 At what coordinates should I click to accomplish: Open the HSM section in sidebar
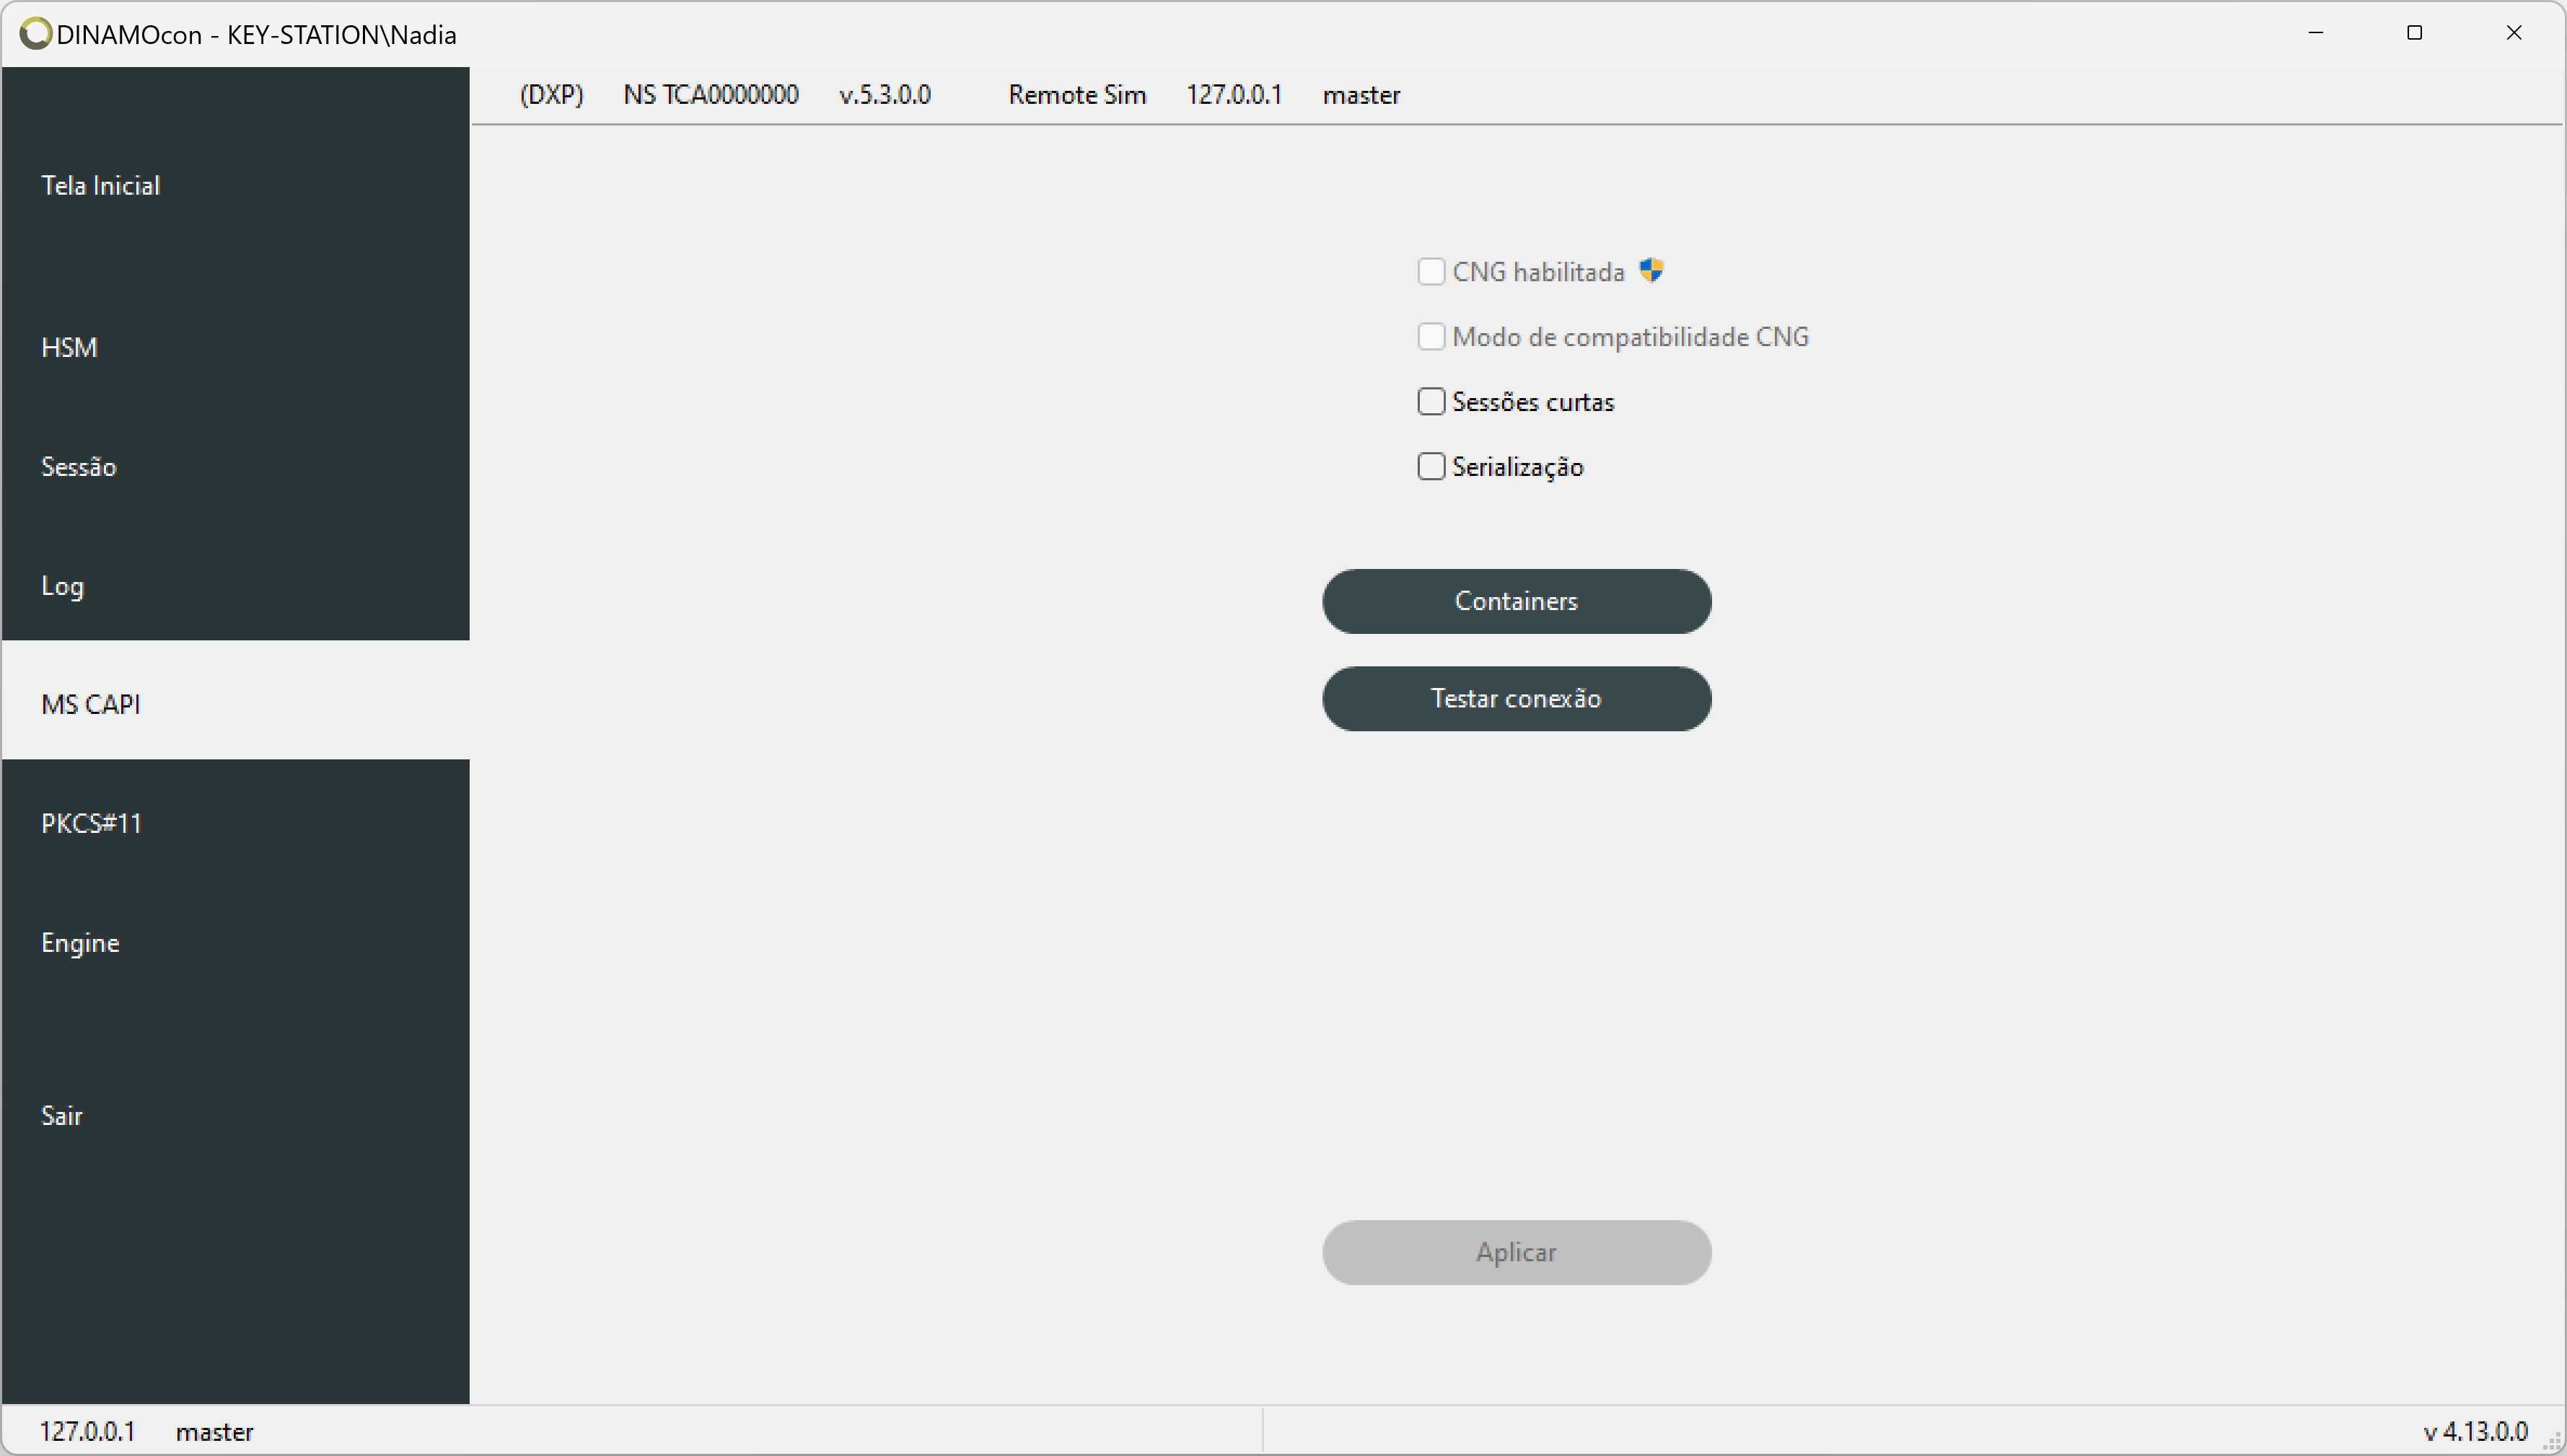point(235,348)
